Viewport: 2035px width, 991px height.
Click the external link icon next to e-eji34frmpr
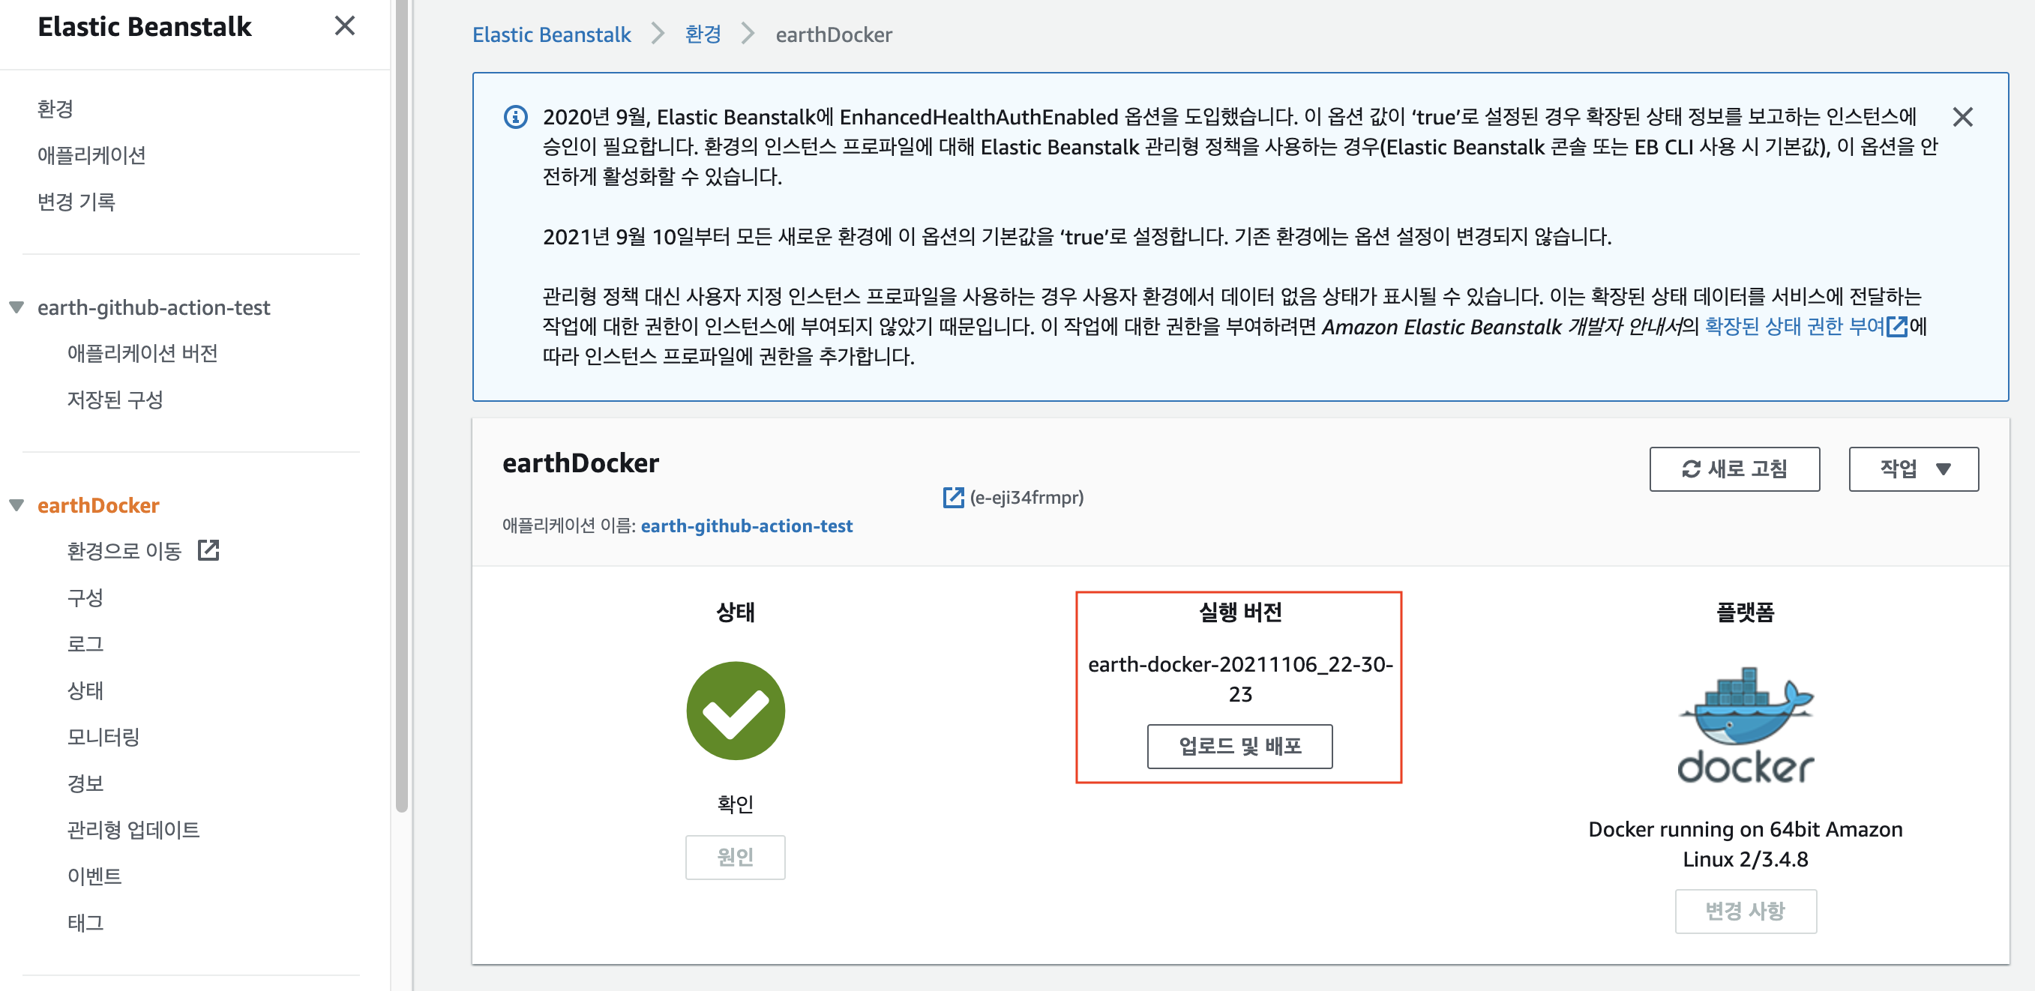click(x=954, y=498)
